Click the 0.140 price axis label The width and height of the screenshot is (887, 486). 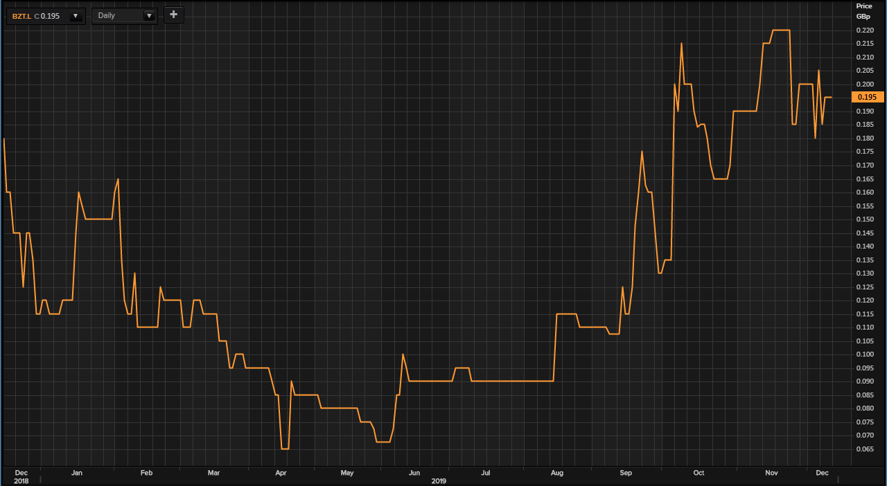click(x=865, y=246)
